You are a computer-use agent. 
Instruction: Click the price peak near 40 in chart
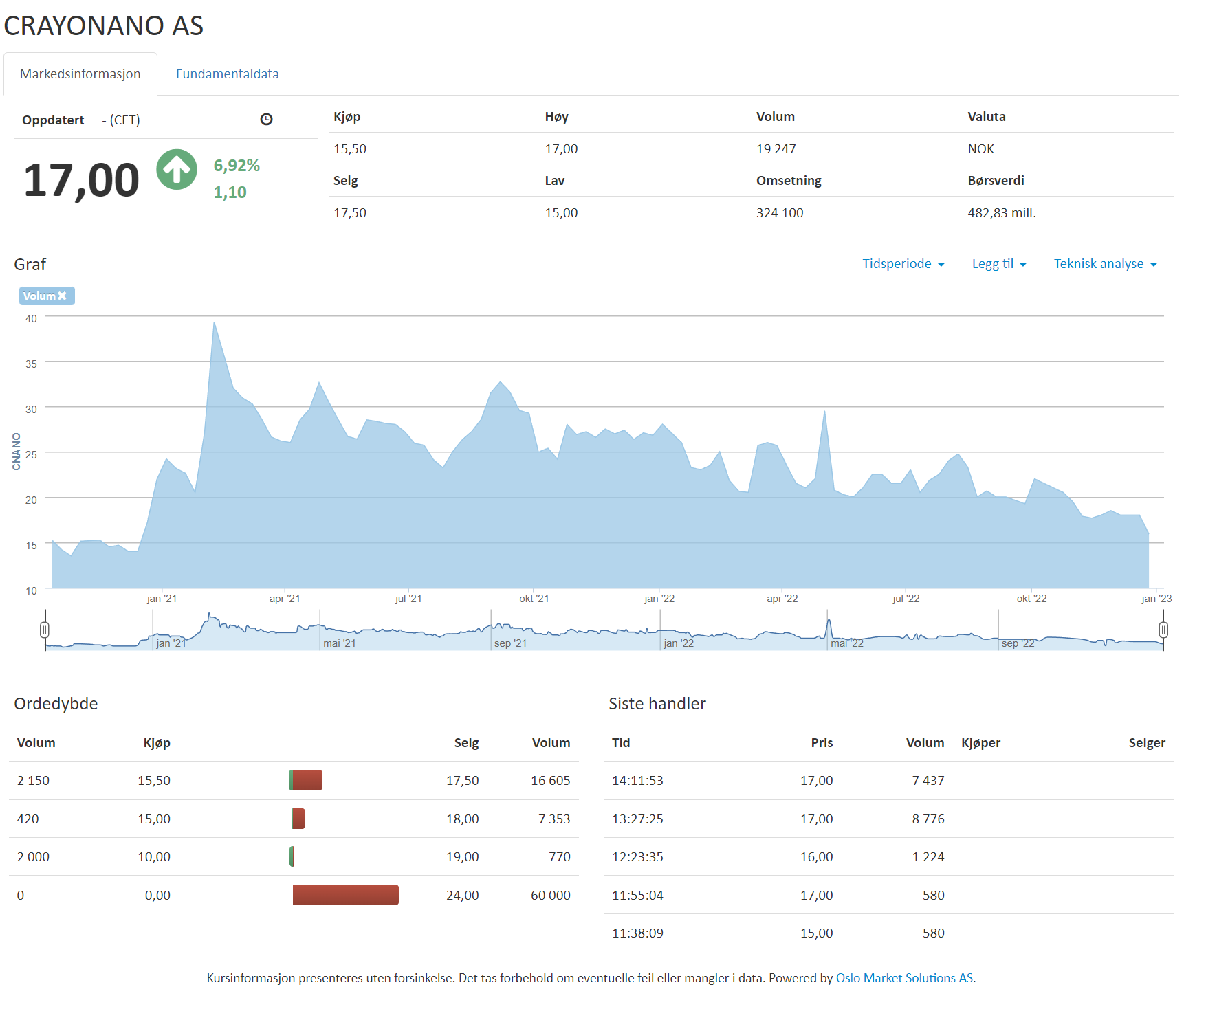coord(215,322)
